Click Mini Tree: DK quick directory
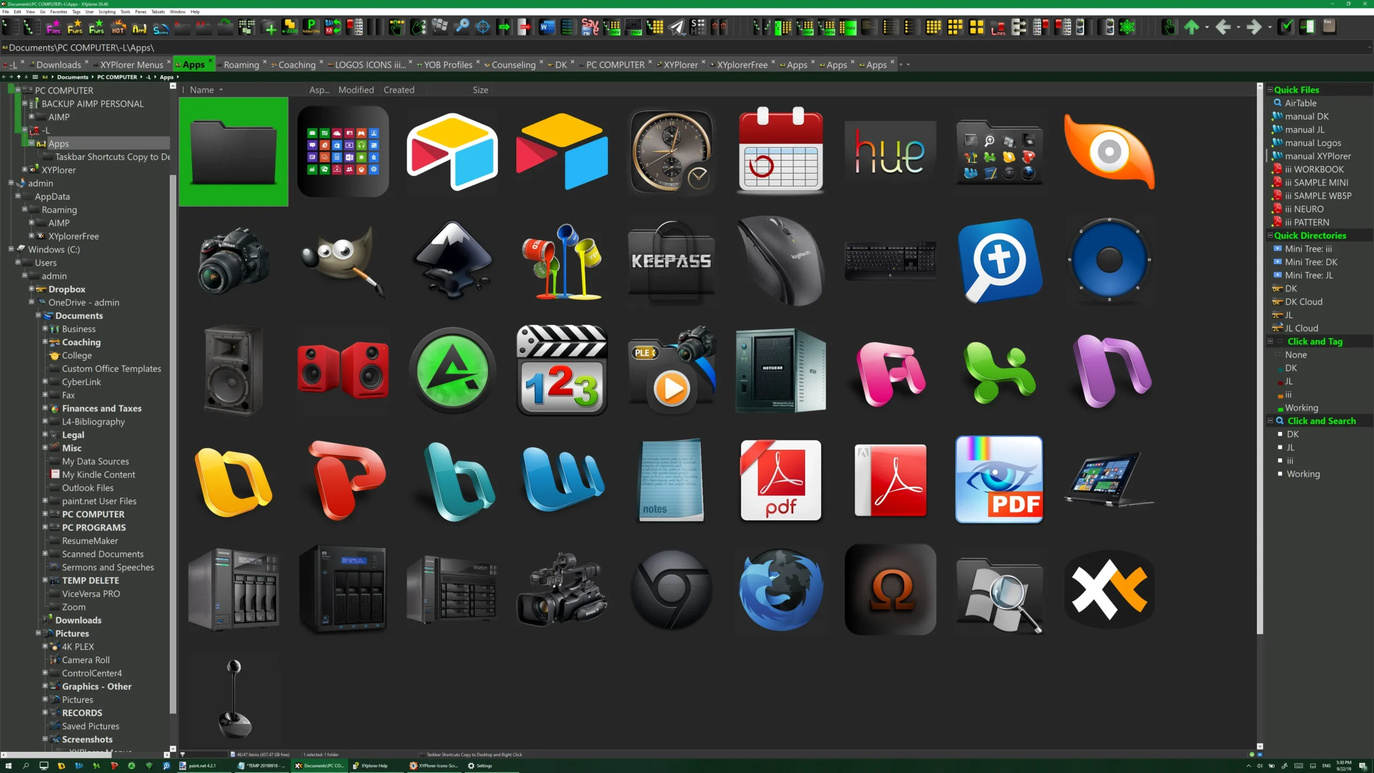 point(1310,262)
